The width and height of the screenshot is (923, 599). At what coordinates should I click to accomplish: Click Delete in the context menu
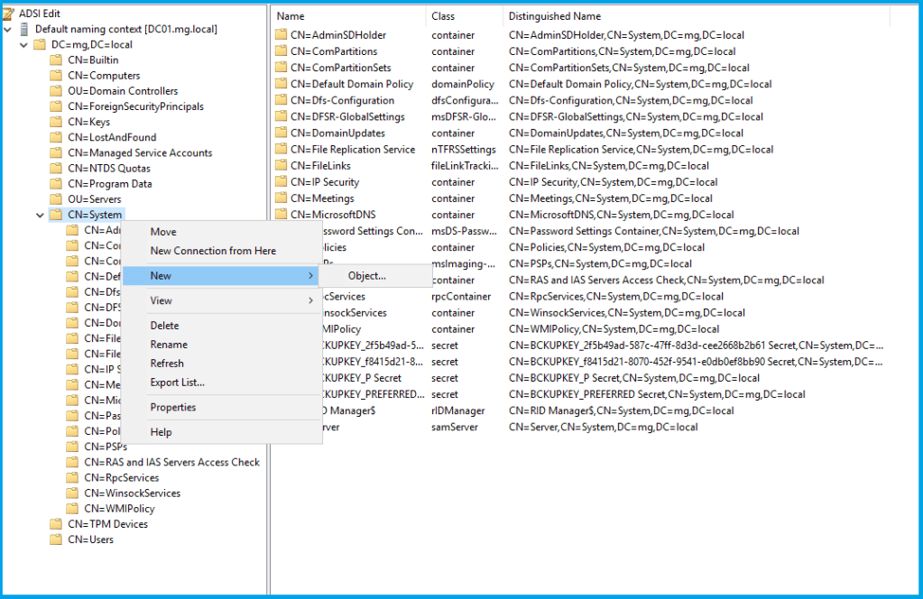coord(164,326)
